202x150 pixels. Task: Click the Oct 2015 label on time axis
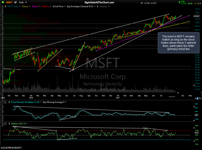[x=9, y=95]
